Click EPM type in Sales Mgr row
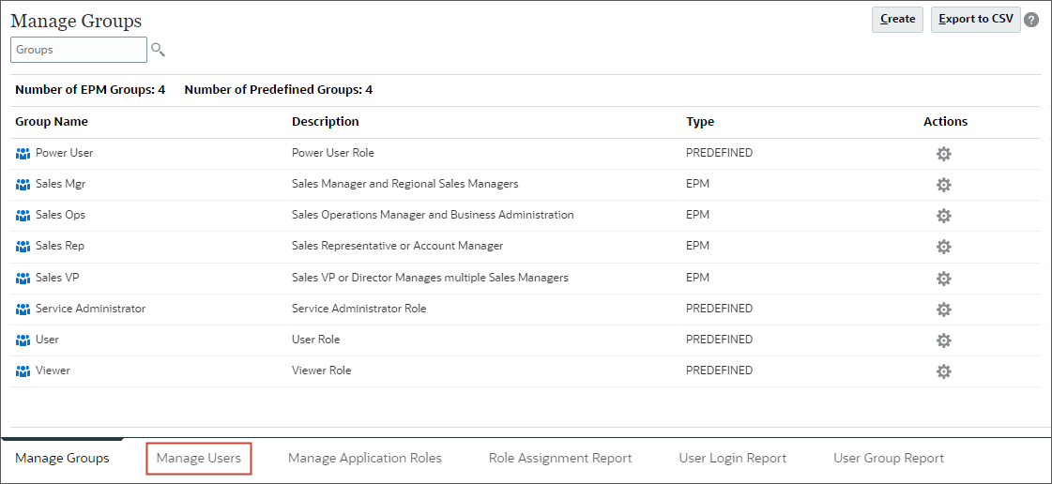This screenshot has height=484, width=1052. click(x=698, y=184)
